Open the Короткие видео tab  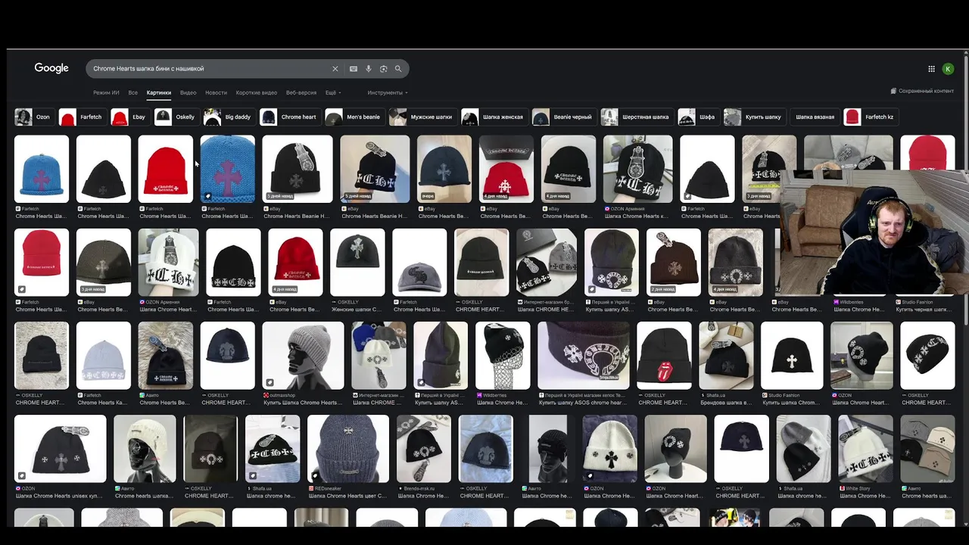[x=257, y=92]
